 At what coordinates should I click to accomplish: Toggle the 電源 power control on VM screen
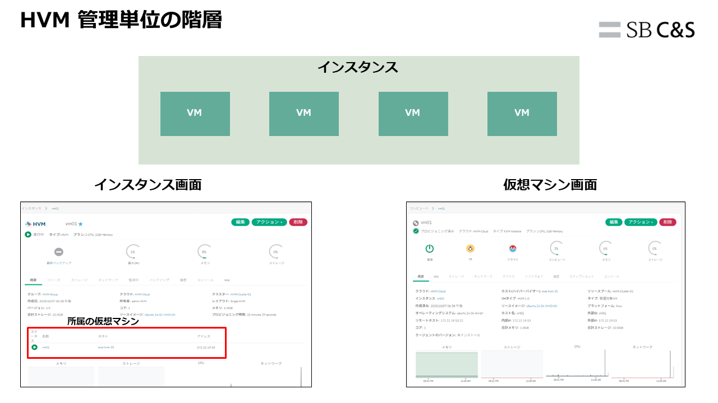point(429,248)
